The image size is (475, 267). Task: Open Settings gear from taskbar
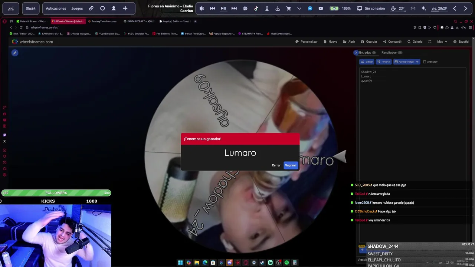[254, 263]
